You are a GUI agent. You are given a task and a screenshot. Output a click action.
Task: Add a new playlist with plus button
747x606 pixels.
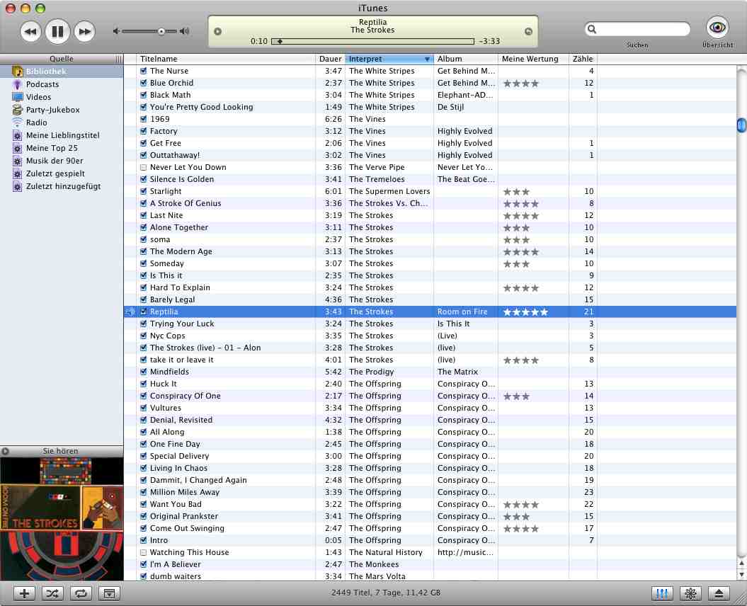pos(24,593)
